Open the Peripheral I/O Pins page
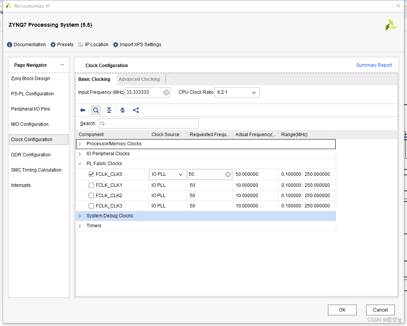Image resolution: width=407 pixels, height=326 pixels. coord(31,109)
